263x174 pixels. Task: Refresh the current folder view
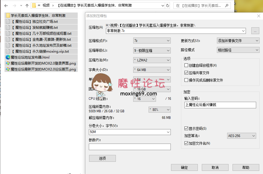pyautogui.click(x=168, y=5)
